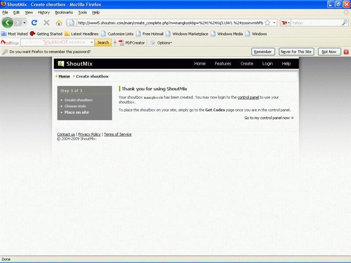Click the Windows bookmark in bookmarks toolbar
The image size is (351, 263).
[x=256, y=34]
